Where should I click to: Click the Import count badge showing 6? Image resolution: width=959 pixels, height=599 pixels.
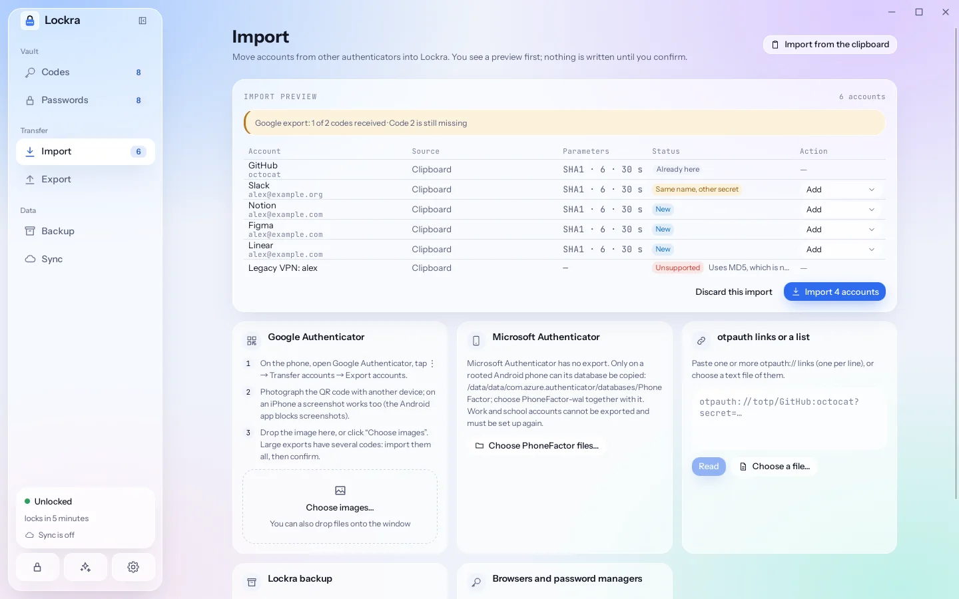click(139, 152)
